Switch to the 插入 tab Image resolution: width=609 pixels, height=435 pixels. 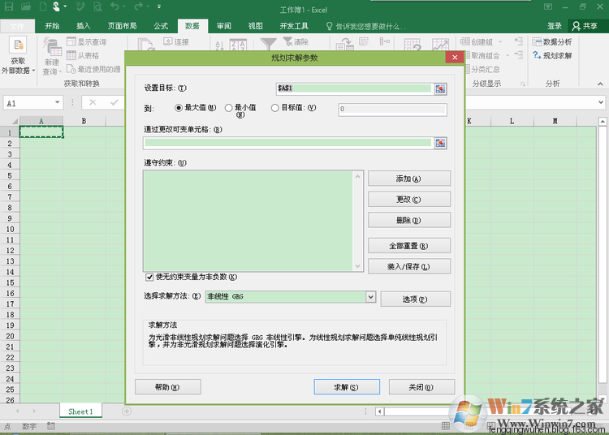[x=83, y=26]
